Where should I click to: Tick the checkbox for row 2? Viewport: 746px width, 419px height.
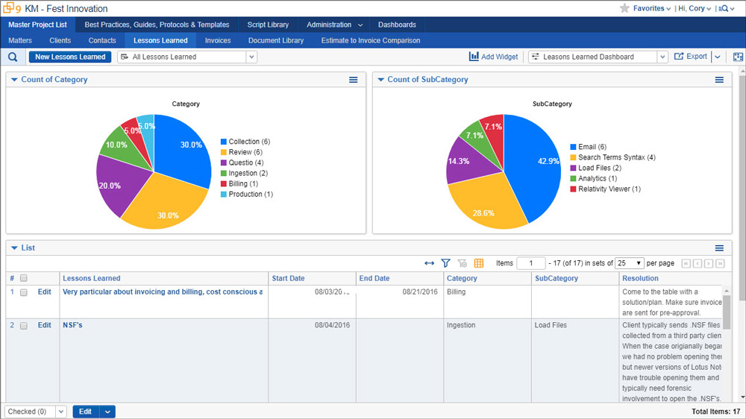point(24,326)
